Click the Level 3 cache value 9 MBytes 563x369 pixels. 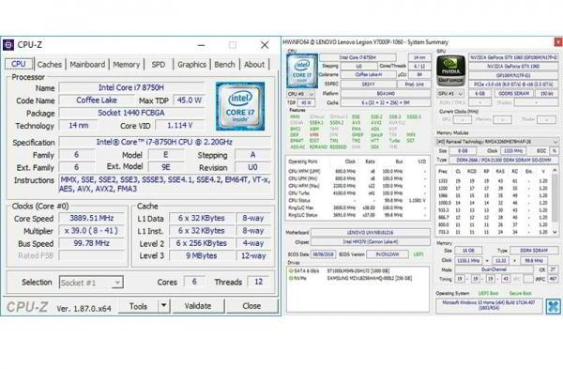click(202, 255)
